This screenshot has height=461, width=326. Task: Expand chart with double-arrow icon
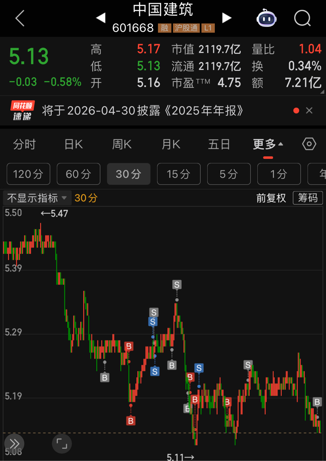pyautogui.click(x=14, y=443)
